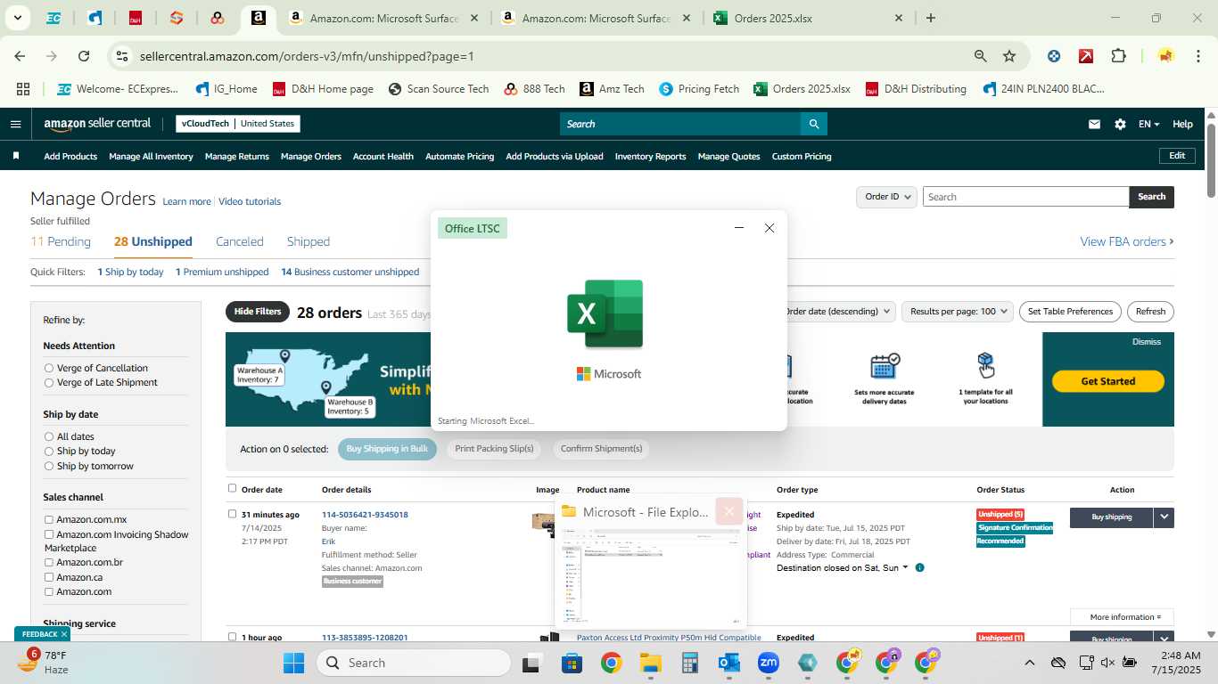Click the yellow Get Started button
This screenshot has width=1218, height=684.
[x=1108, y=381]
